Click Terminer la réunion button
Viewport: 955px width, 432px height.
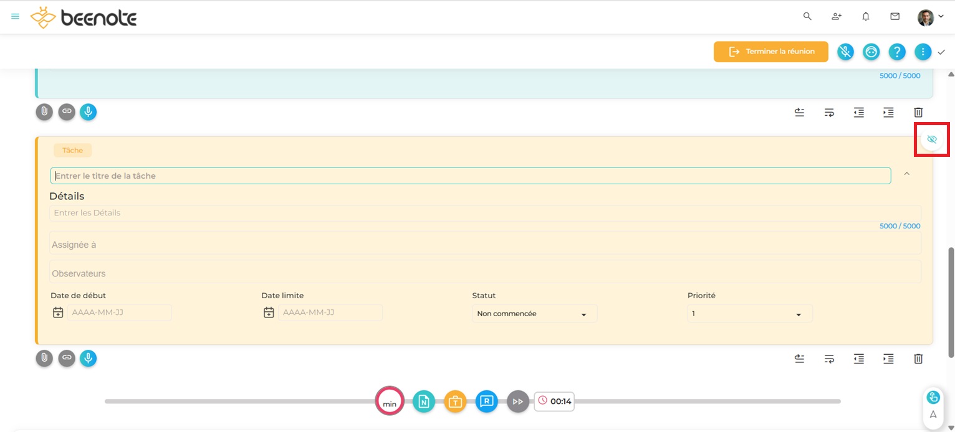pyautogui.click(x=770, y=52)
